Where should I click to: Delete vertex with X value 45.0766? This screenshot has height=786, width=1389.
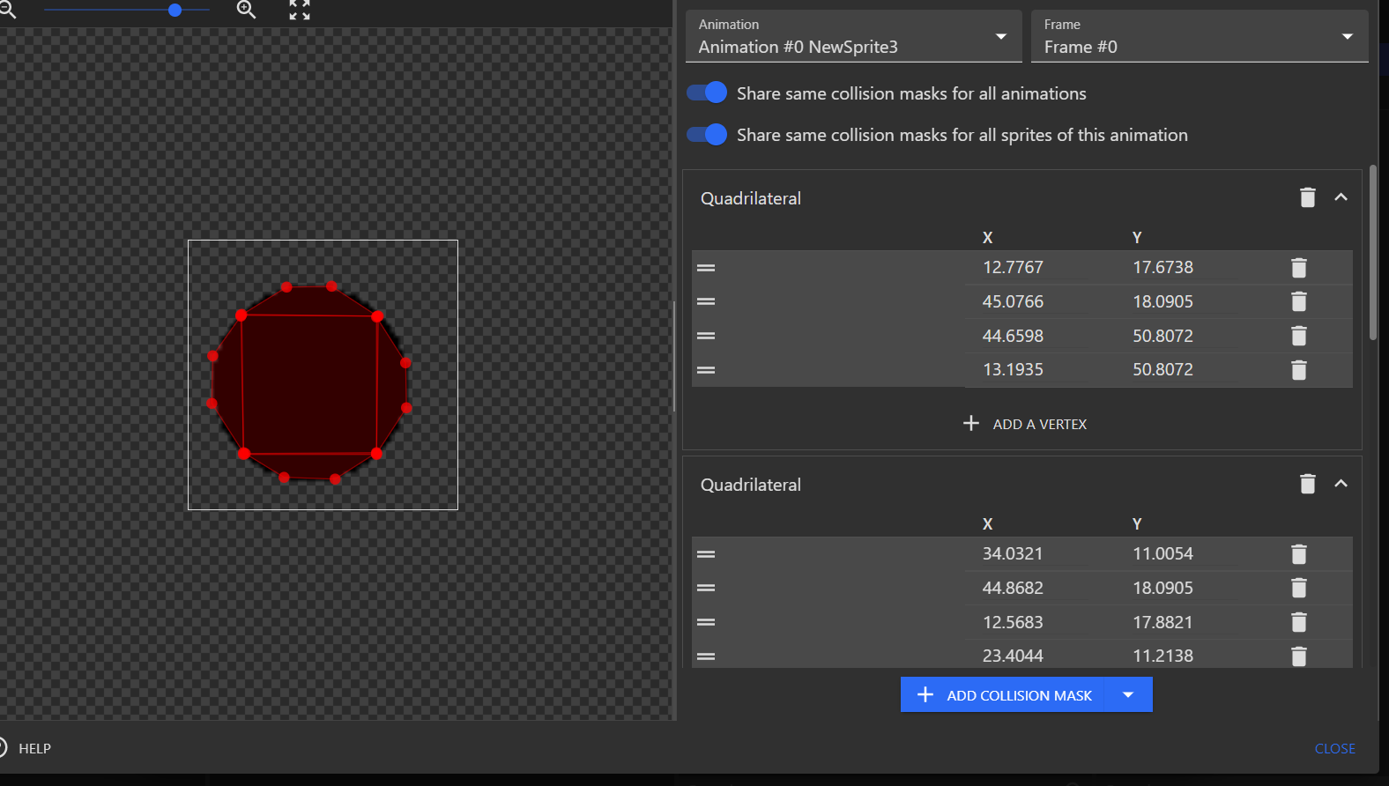(x=1298, y=301)
